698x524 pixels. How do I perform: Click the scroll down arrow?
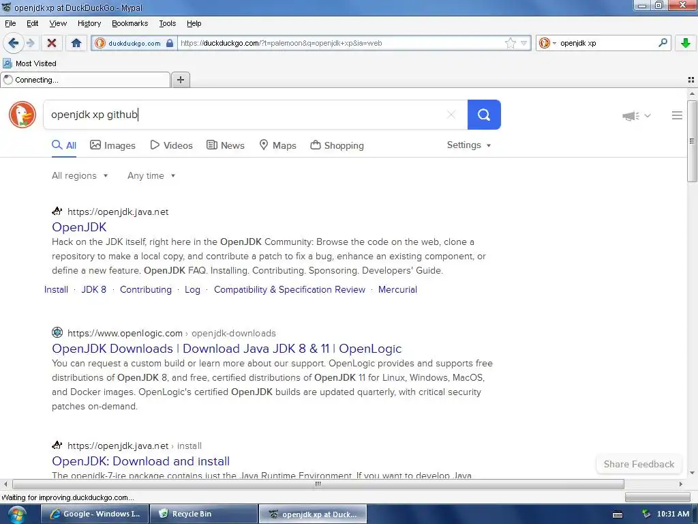click(x=692, y=473)
